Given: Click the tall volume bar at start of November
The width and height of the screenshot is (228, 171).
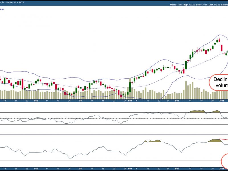Looking at the screenshot, I should coord(130,89).
